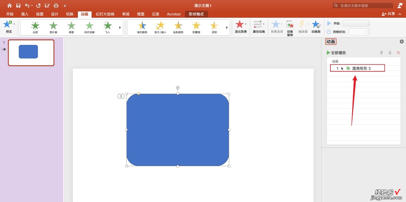The width and height of the screenshot is (406, 202).
Task: Click the yellow corner-radius adjust handle
Action: 139,94
